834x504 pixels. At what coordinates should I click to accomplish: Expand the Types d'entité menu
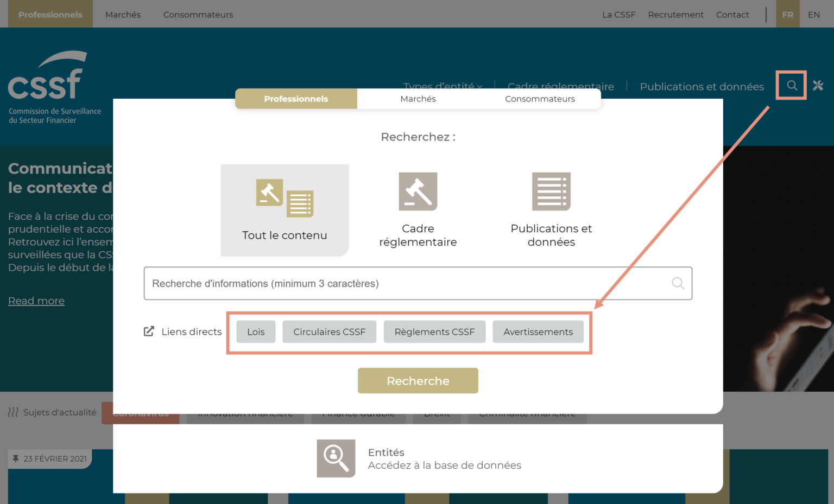coord(442,86)
